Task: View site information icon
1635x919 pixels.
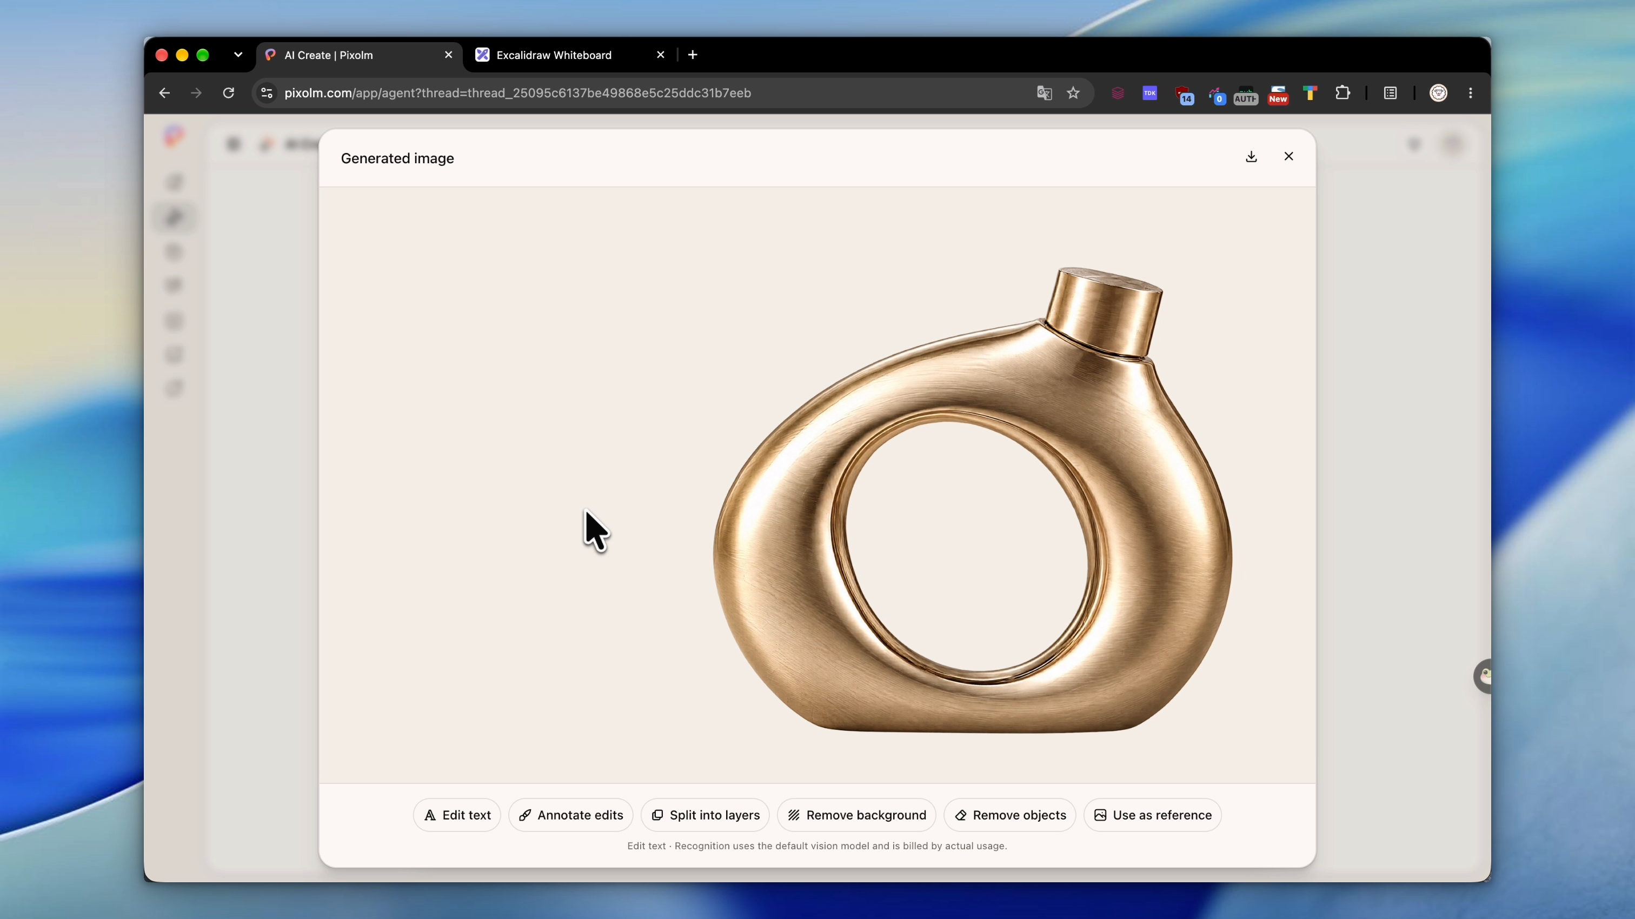Action: pos(267,94)
